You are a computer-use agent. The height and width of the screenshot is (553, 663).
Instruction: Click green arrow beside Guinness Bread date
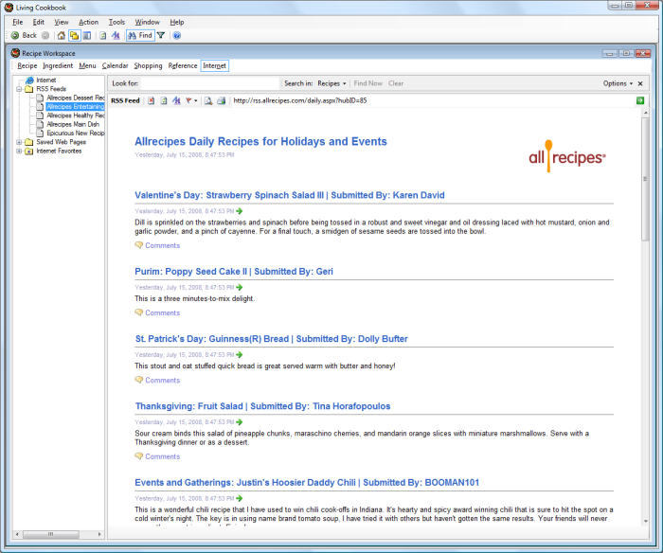(240, 355)
